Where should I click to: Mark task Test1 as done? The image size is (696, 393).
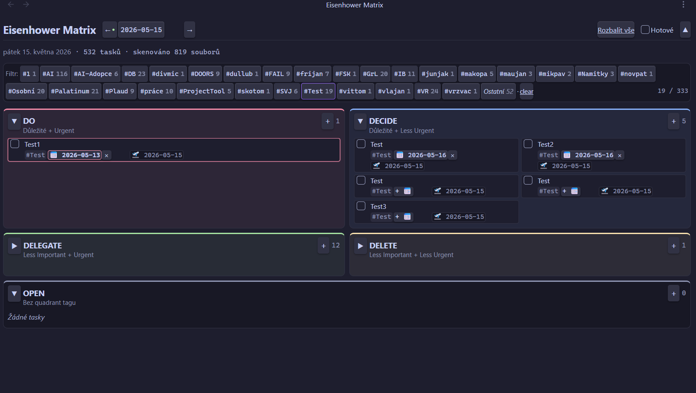15,144
